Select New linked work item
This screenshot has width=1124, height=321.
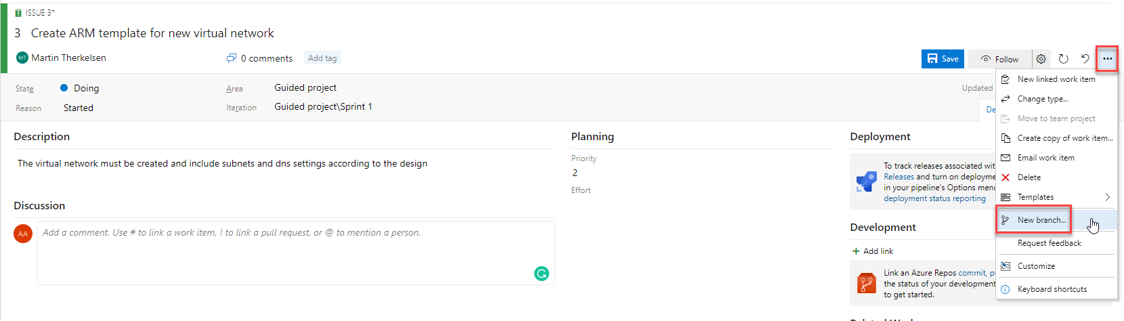(1056, 79)
